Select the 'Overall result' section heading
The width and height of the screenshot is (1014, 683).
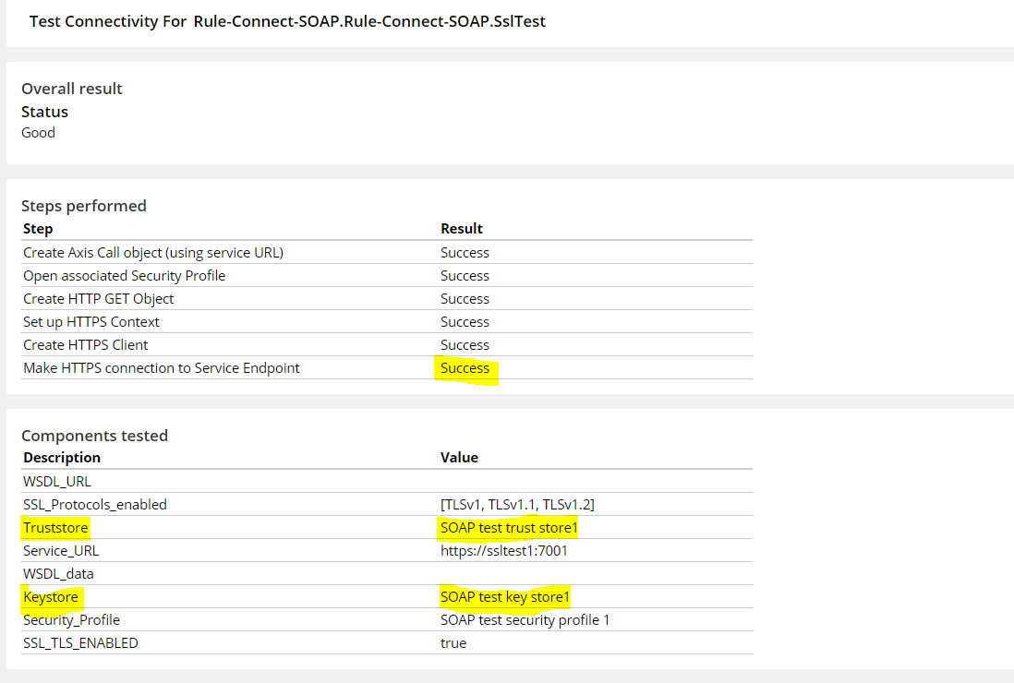pyautogui.click(x=72, y=89)
